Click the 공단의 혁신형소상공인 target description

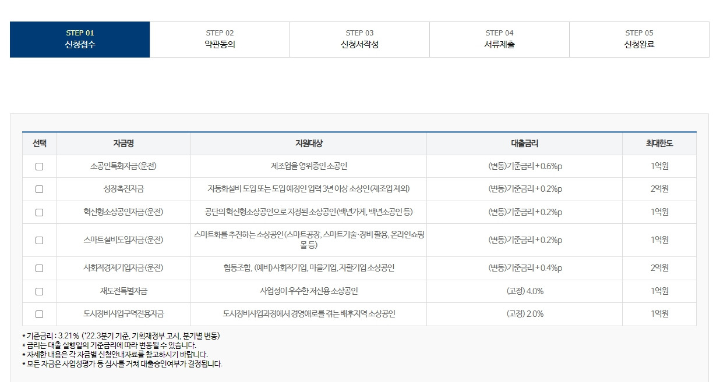309,212
